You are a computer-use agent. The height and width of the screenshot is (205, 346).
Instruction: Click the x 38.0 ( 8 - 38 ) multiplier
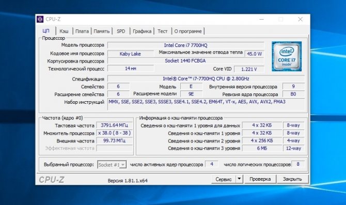[114, 133]
